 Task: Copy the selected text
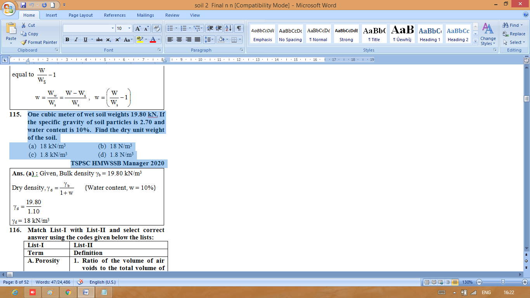tap(29, 34)
